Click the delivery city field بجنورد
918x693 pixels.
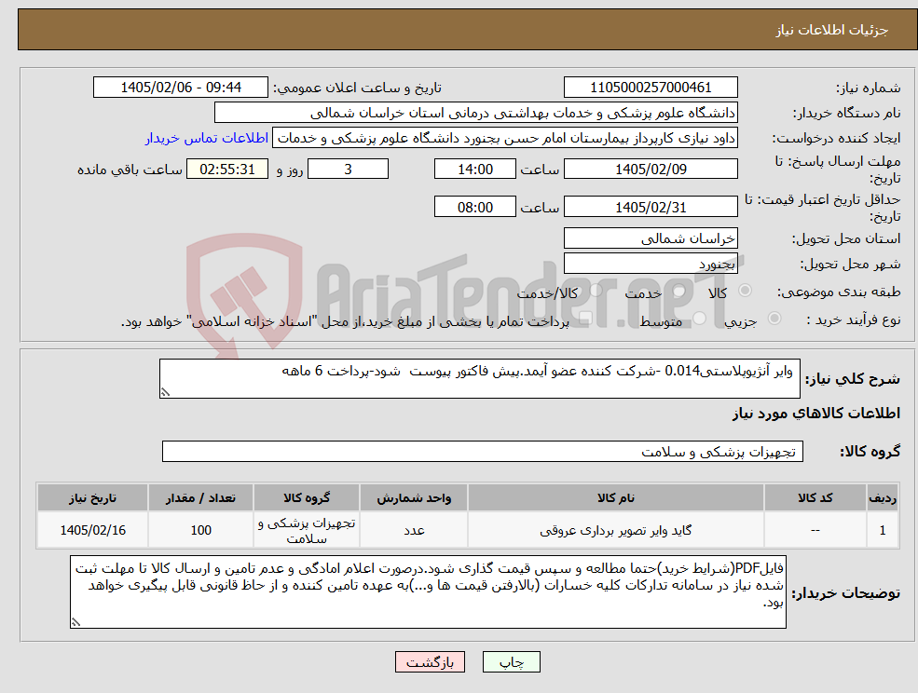click(x=651, y=264)
